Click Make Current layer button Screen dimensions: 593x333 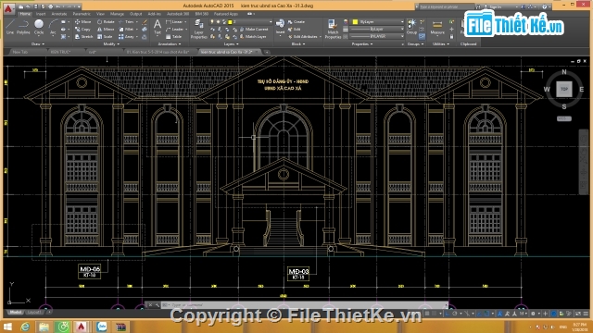pyautogui.click(x=254, y=29)
